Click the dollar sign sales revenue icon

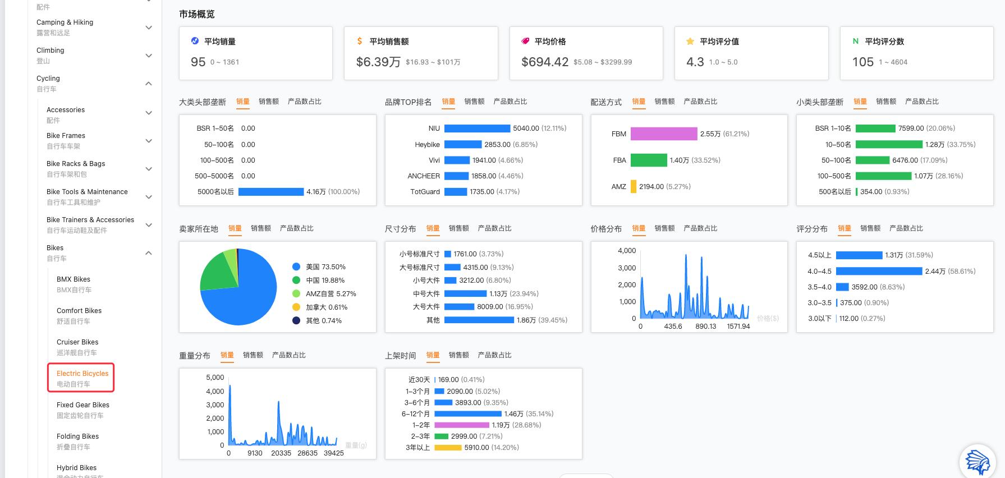[x=360, y=41]
